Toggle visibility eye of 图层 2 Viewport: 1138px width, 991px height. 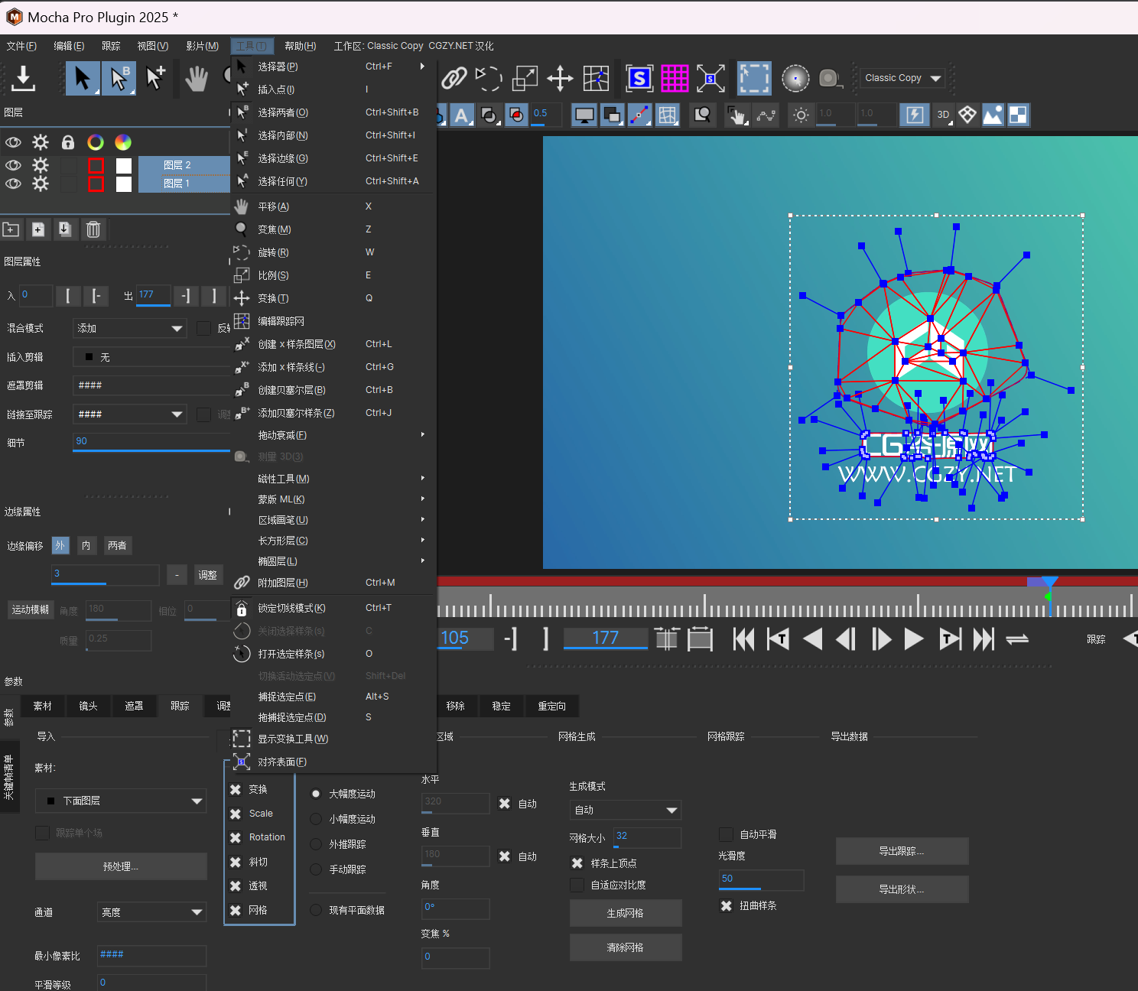pyautogui.click(x=13, y=165)
